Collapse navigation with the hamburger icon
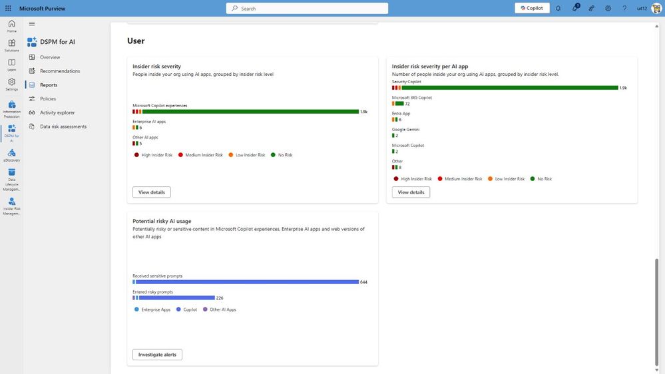 click(32, 24)
